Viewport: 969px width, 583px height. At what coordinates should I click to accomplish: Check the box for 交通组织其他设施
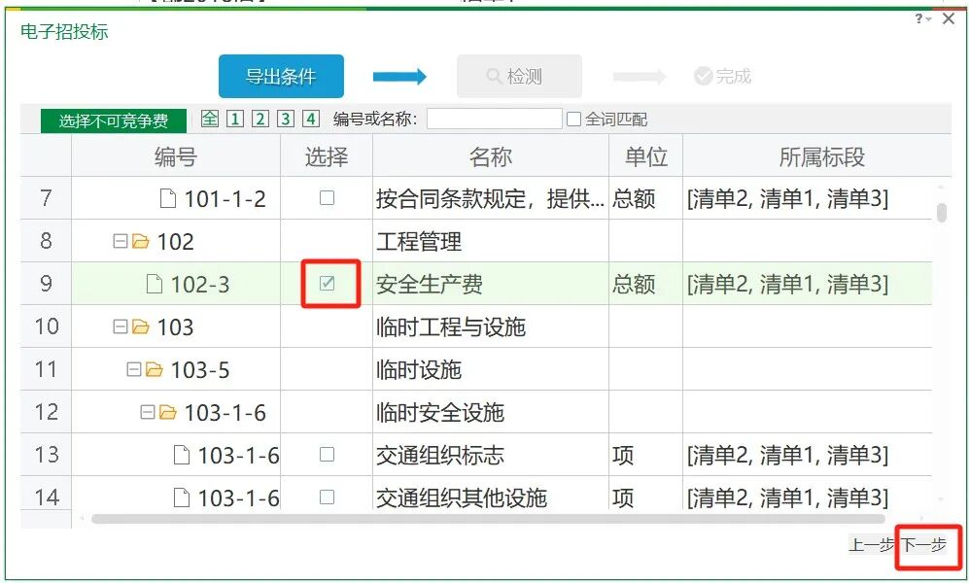(327, 497)
